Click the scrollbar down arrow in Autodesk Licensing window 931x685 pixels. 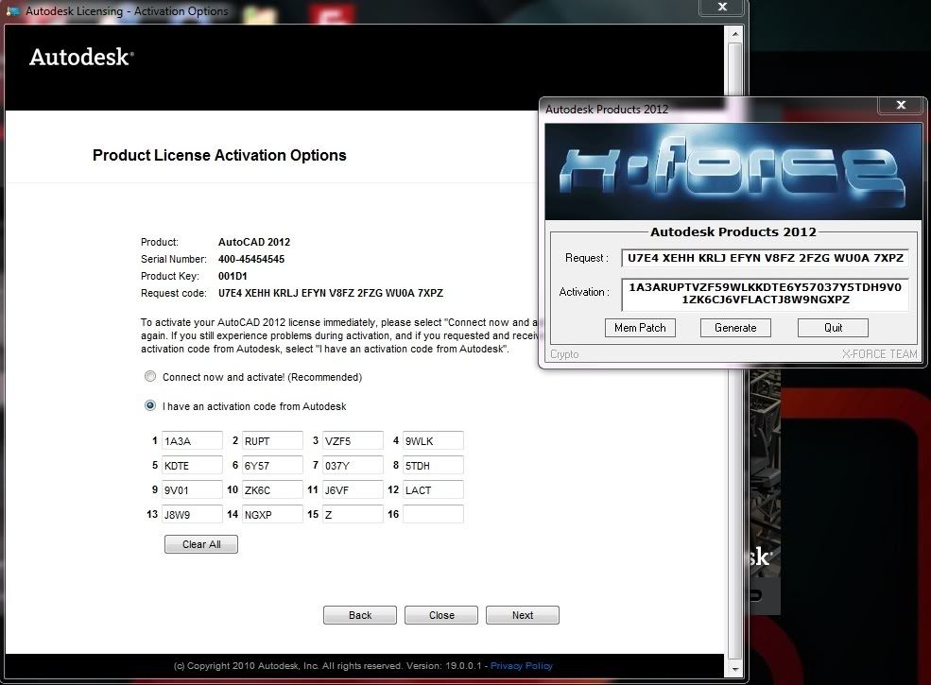tap(735, 669)
